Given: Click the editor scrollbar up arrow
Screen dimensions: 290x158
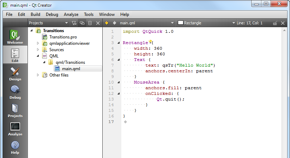Looking at the screenshot, I should point(284,30).
